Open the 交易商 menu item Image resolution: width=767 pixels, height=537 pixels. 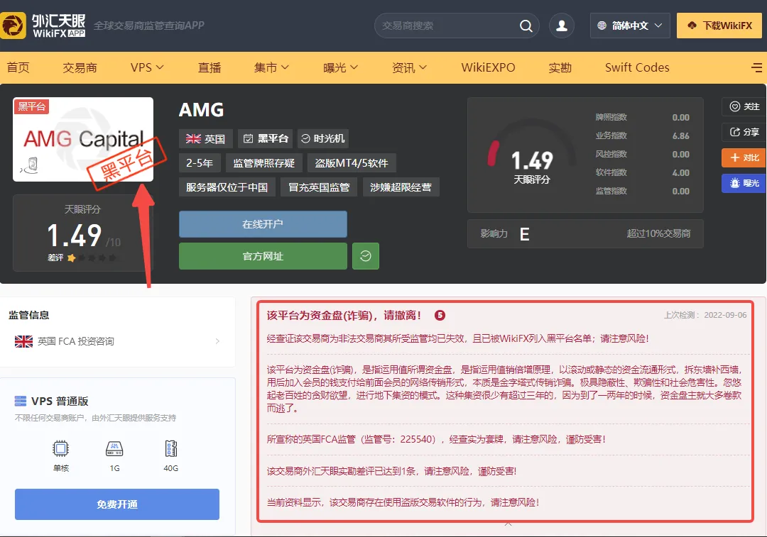[80, 67]
